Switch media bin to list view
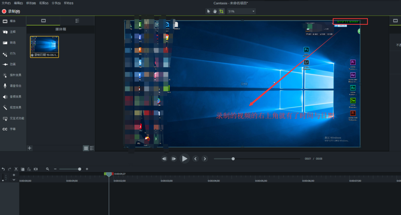The image size is (401, 215). click(x=92, y=148)
